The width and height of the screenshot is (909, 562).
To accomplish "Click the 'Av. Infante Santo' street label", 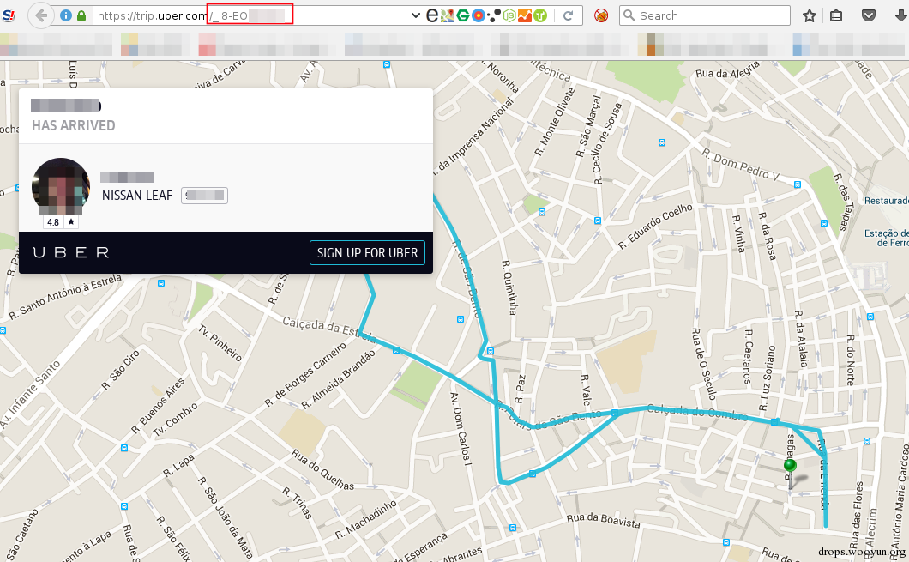I will (x=30, y=395).
